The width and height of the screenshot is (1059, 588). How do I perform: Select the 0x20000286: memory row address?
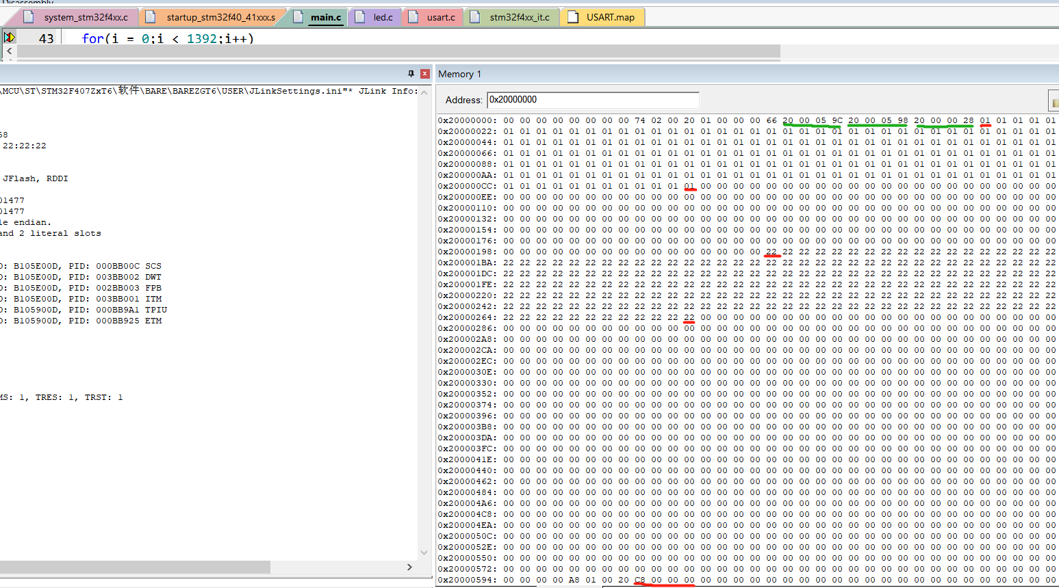tap(468, 328)
